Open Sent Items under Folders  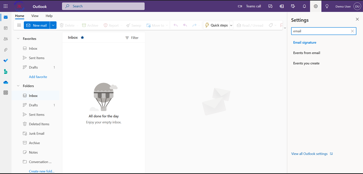35,115
